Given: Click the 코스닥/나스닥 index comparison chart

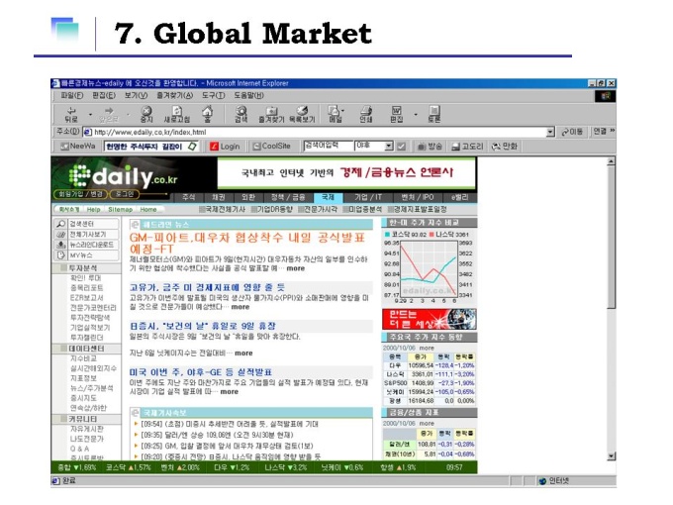Looking at the screenshot, I should click(x=429, y=267).
